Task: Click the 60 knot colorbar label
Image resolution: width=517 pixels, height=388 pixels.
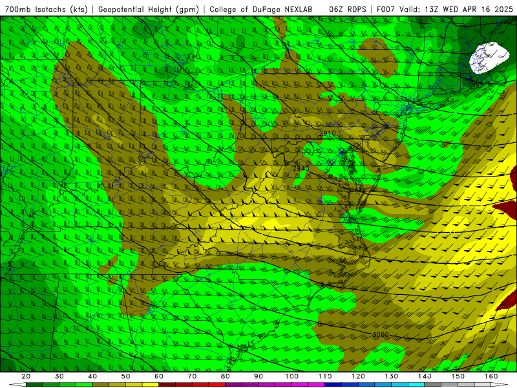Action: click(159, 376)
